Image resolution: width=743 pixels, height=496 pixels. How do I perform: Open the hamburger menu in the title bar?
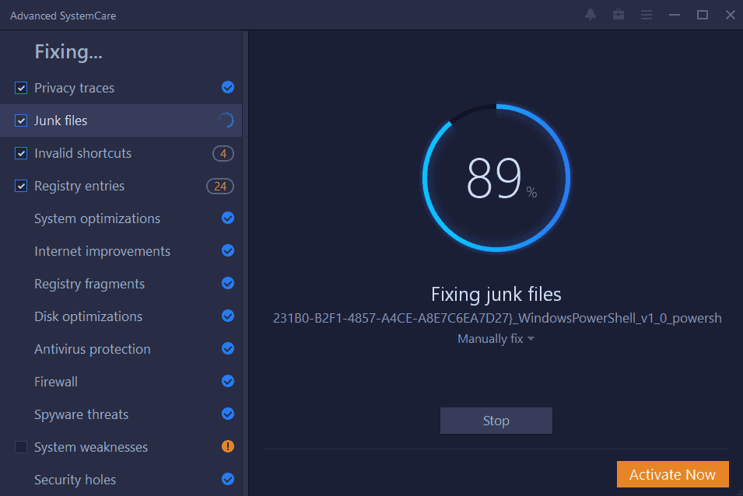pyautogui.click(x=647, y=15)
